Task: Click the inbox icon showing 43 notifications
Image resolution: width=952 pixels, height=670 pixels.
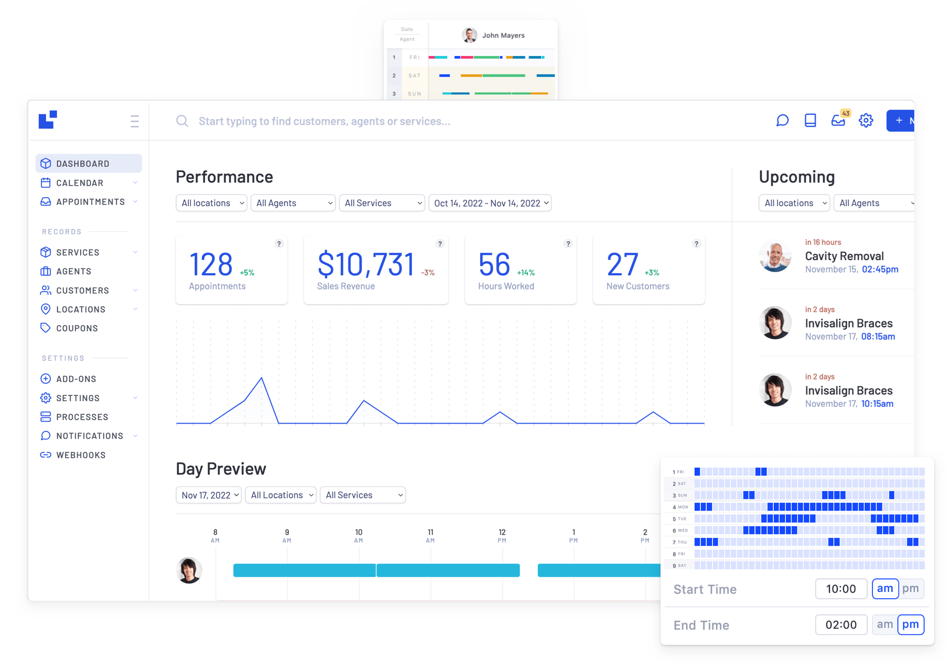Action: (x=838, y=121)
